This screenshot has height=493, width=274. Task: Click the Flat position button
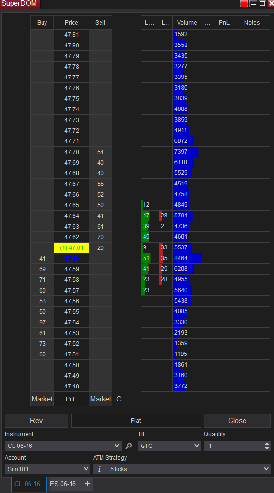tap(136, 421)
